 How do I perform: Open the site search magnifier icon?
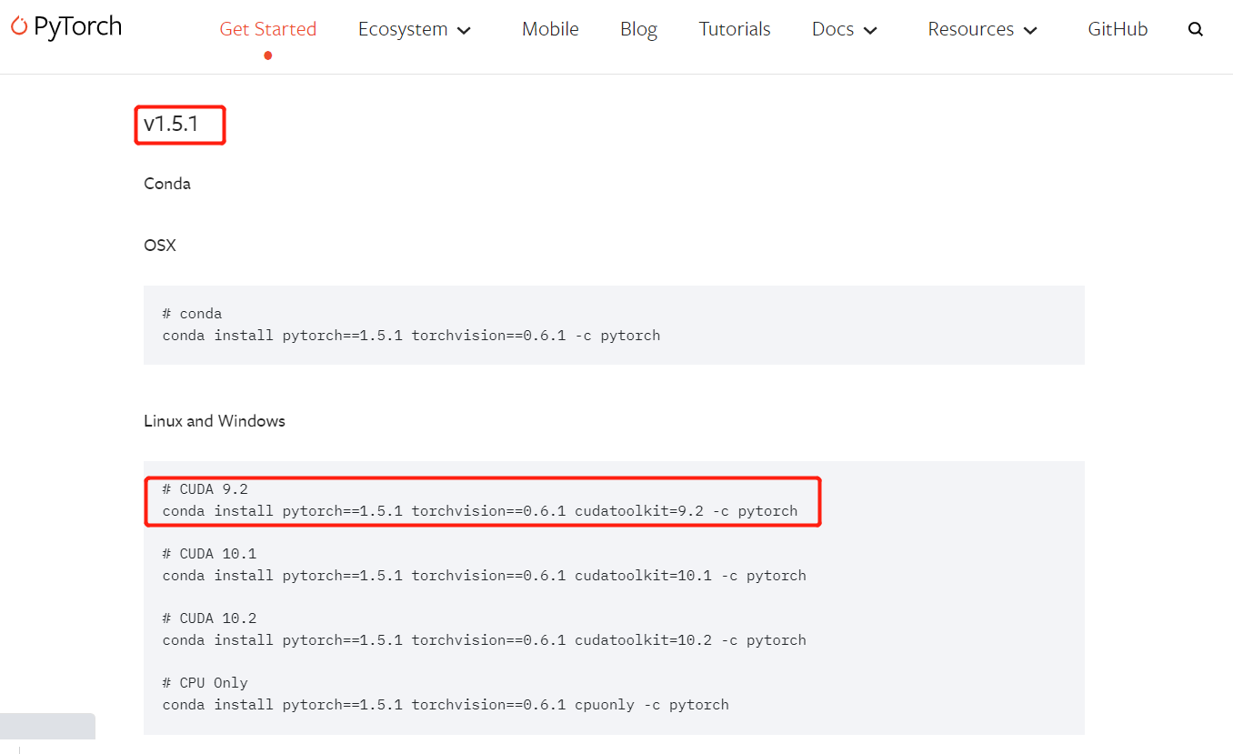point(1196,29)
